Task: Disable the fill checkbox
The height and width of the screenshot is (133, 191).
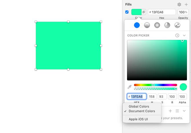Action: [x=127, y=12]
